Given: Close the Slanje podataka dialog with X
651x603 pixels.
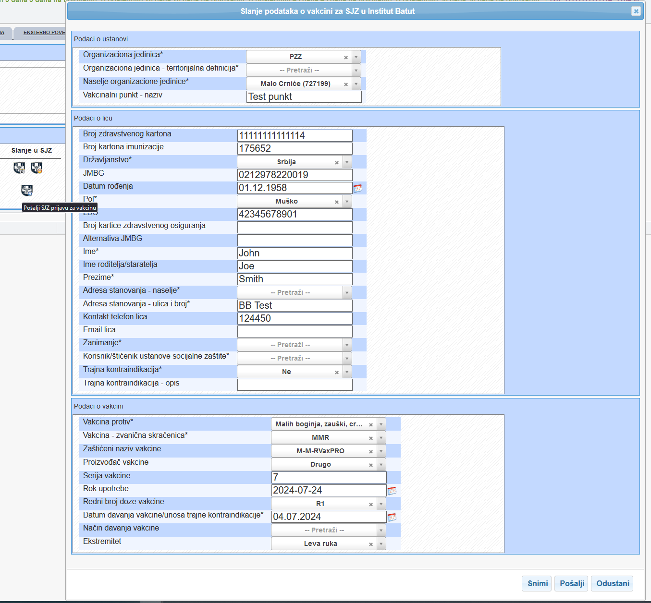Looking at the screenshot, I should click(x=636, y=11).
